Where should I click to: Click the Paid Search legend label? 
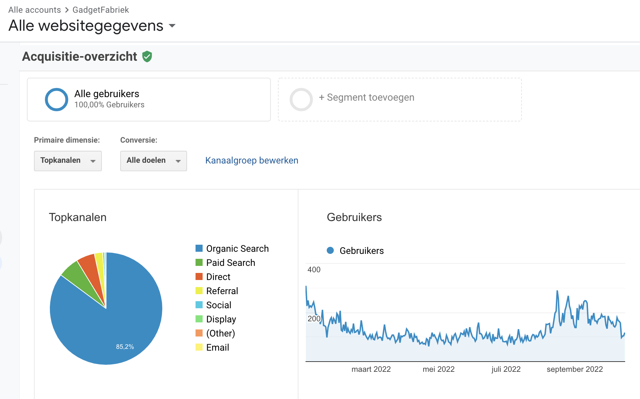click(231, 263)
